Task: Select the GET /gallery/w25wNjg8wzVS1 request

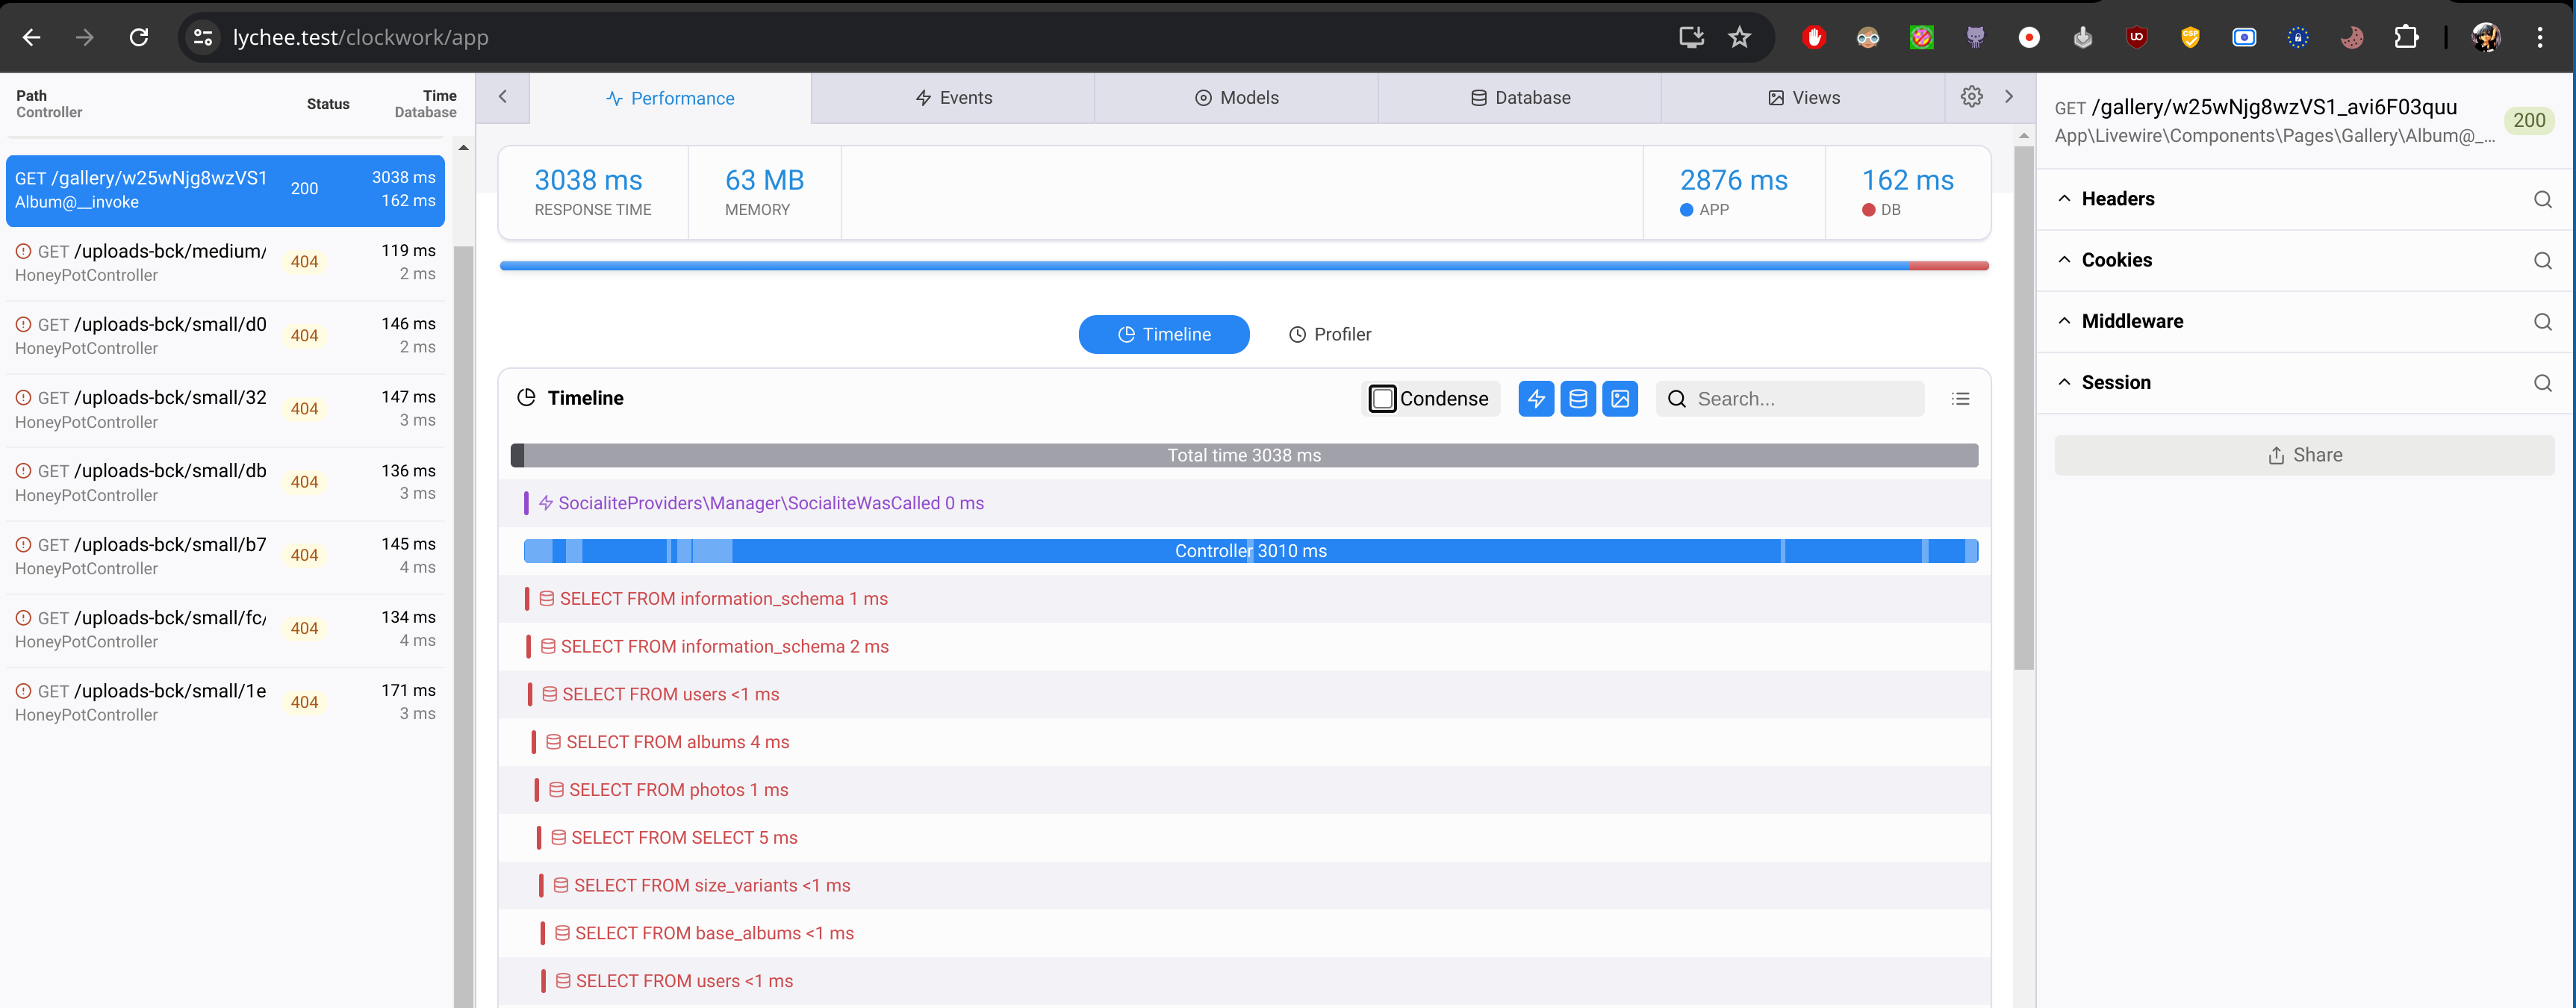Action: [225, 190]
